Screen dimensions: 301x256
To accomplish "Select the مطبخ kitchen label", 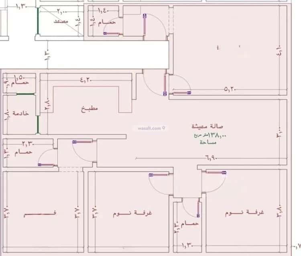I will tap(89, 109).
